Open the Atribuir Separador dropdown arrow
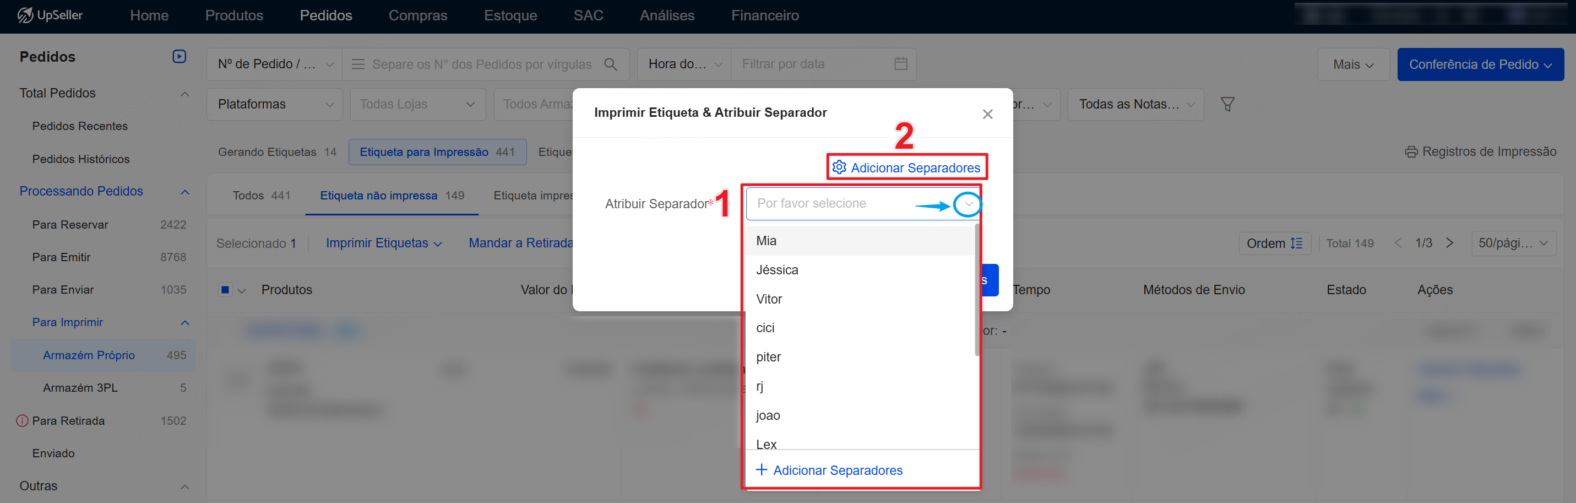The height and width of the screenshot is (503, 1576). [968, 204]
